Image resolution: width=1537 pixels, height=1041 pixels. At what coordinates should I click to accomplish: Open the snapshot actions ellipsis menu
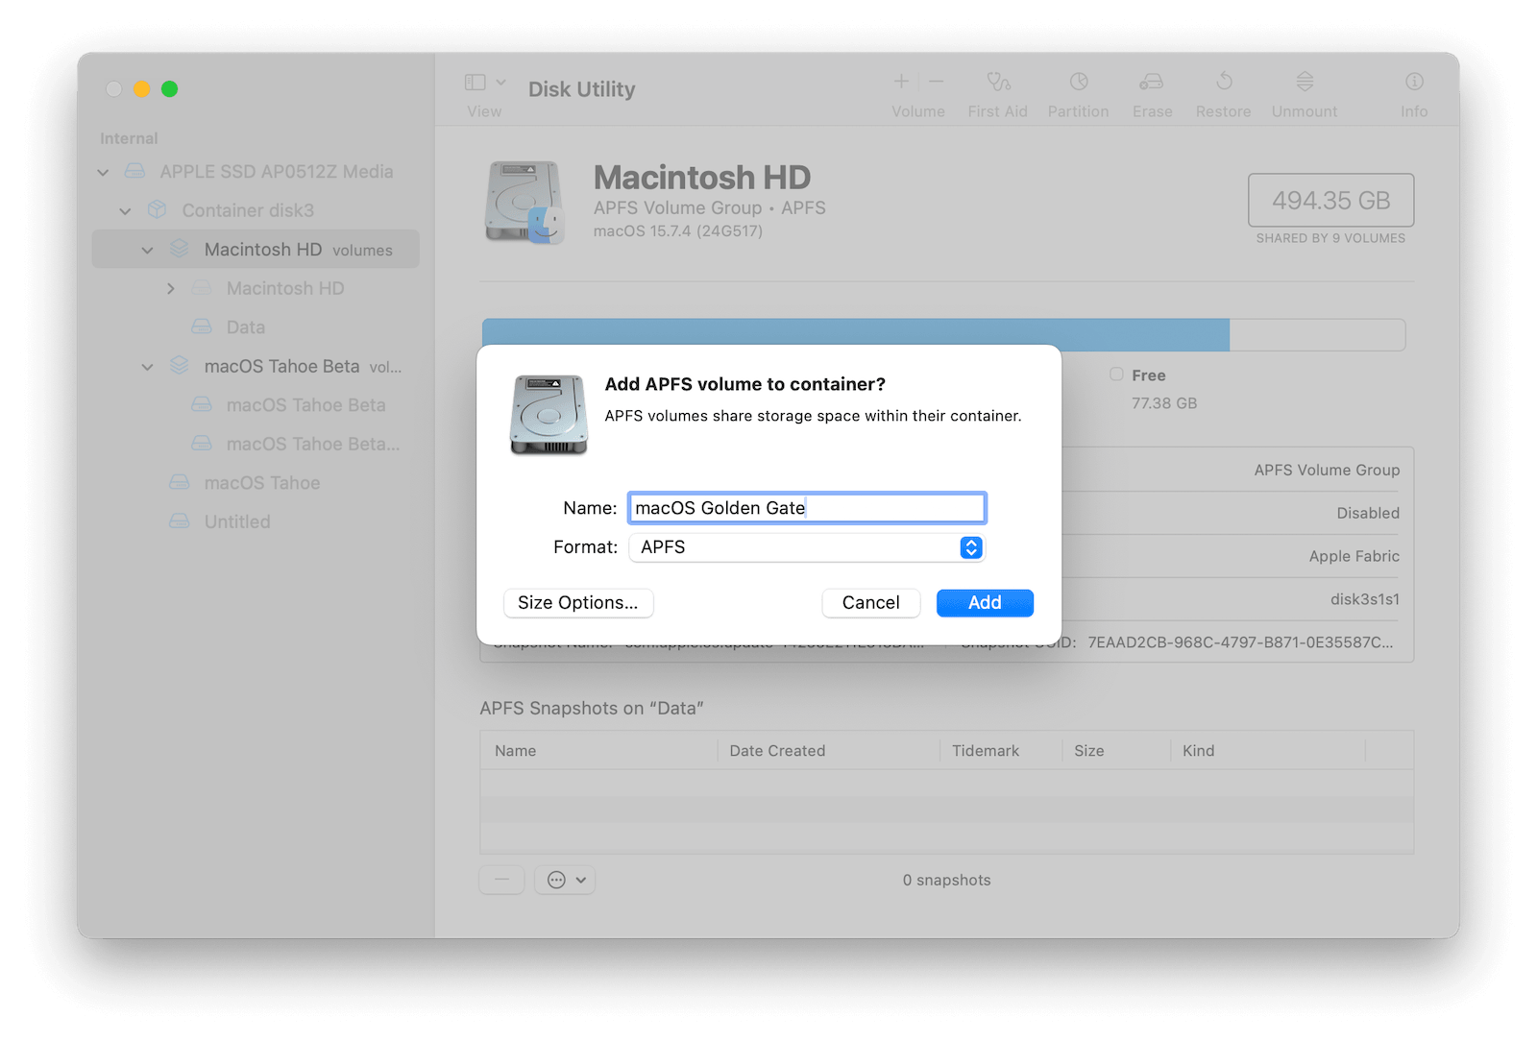pyautogui.click(x=566, y=880)
